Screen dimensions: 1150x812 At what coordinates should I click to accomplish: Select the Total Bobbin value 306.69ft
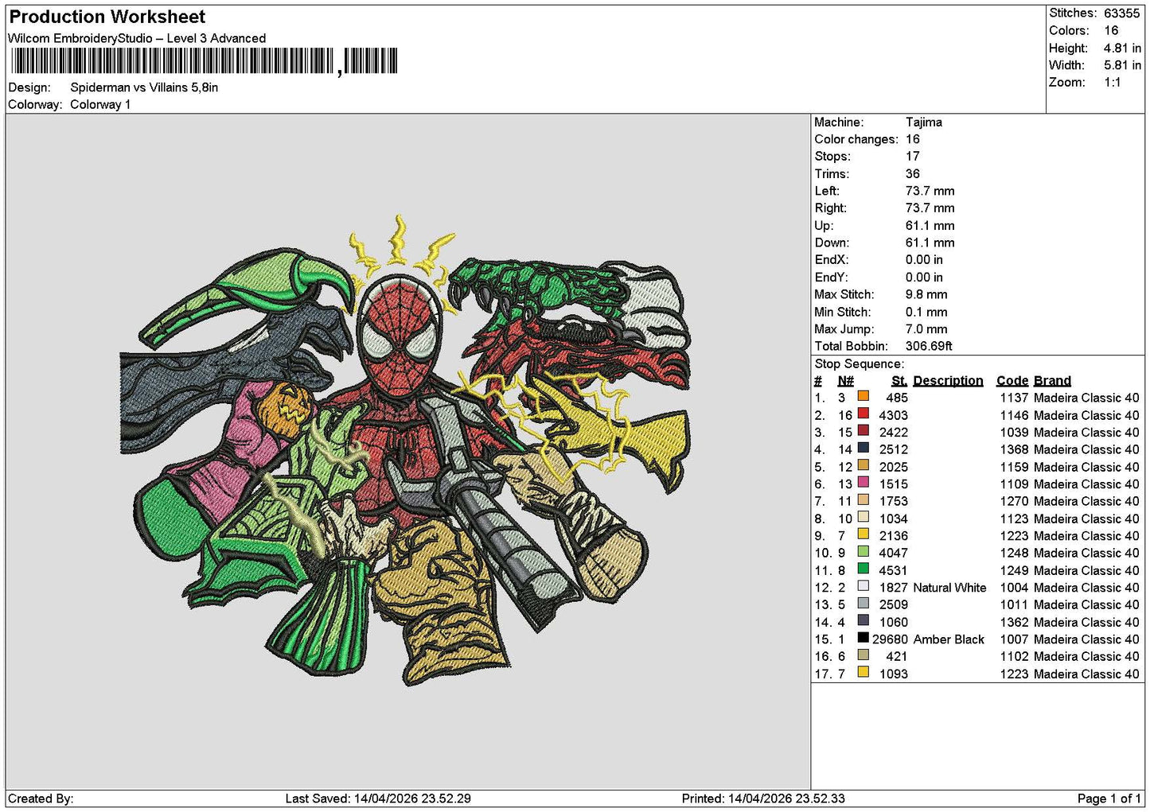(929, 346)
